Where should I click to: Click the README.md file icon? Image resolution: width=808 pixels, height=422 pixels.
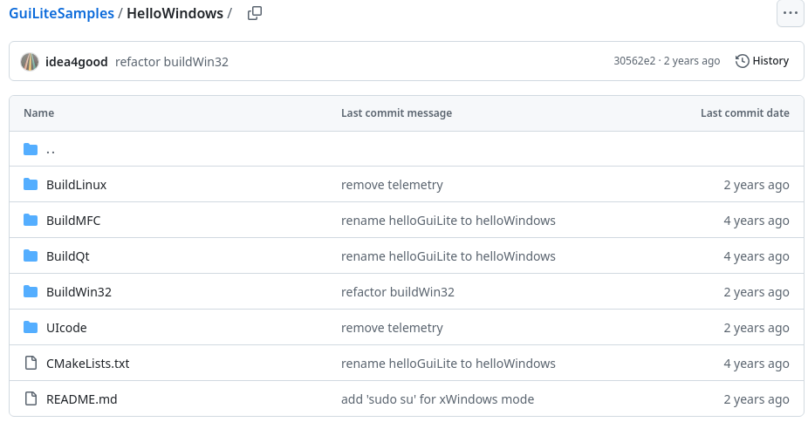(31, 399)
